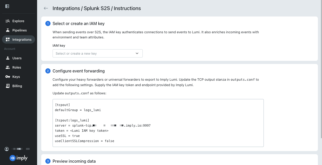
Task: Click the Pipelines icon in sidebar
Action: pyautogui.click(x=7, y=30)
